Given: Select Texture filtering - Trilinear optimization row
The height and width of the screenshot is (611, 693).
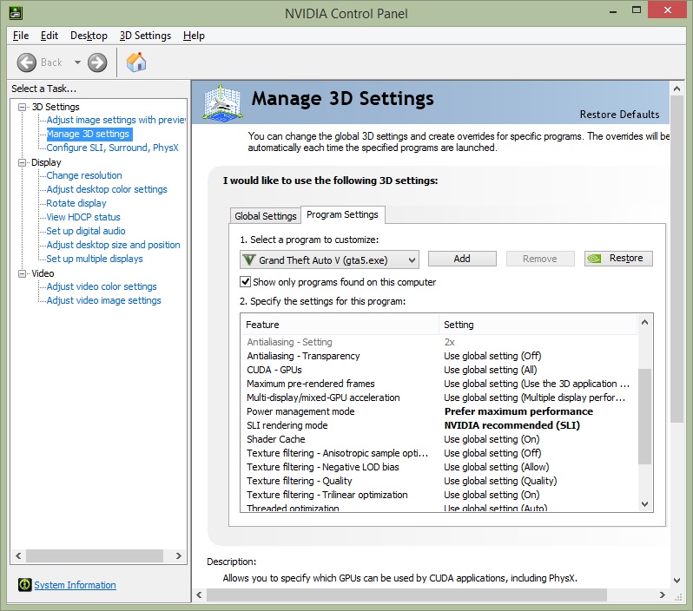Looking at the screenshot, I should point(439,495).
